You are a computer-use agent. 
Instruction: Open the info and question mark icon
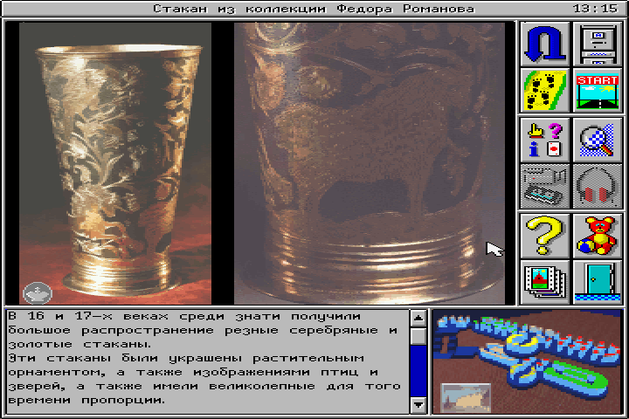coord(545,140)
